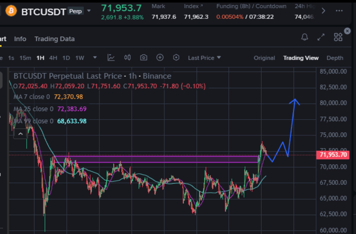Click the 72,370.98 MA 7 value
The width and height of the screenshot is (356, 234).
click(68, 97)
